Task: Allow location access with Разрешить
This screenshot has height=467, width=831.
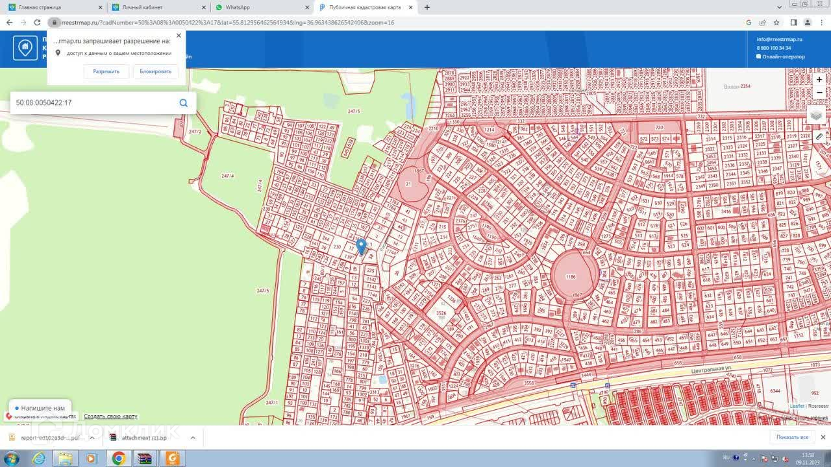Action: coord(106,71)
